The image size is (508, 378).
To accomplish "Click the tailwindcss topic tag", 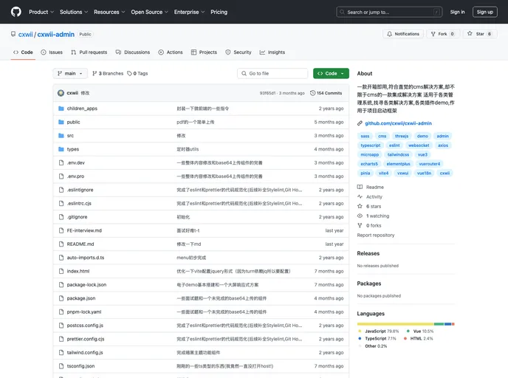I will point(398,155).
